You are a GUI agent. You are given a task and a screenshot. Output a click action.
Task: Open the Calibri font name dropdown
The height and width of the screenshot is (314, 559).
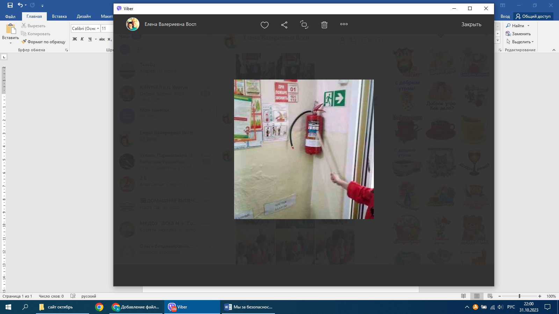pos(98,29)
